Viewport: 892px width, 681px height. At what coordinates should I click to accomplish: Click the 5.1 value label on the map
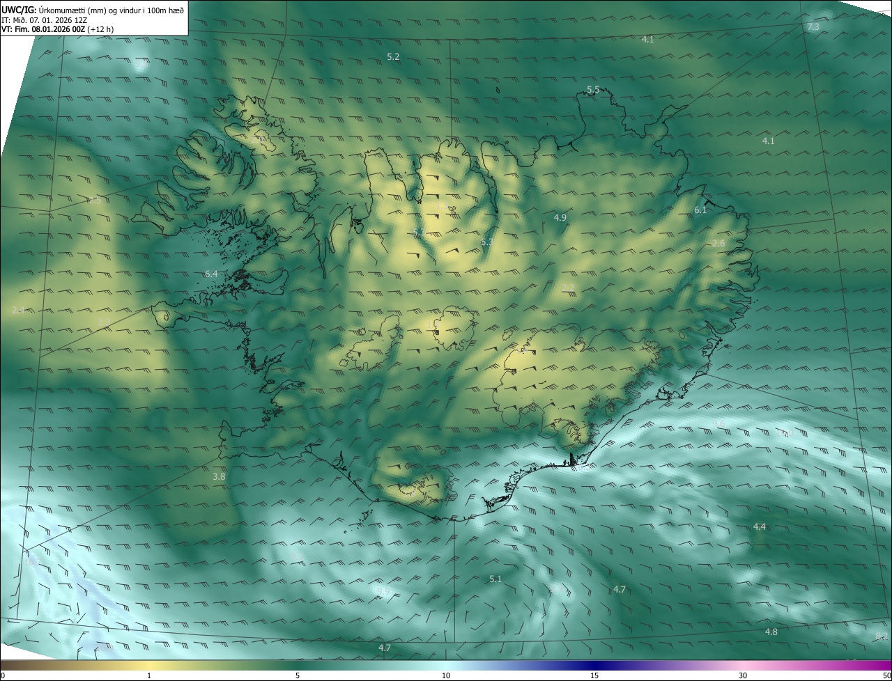tap(495, 579)
